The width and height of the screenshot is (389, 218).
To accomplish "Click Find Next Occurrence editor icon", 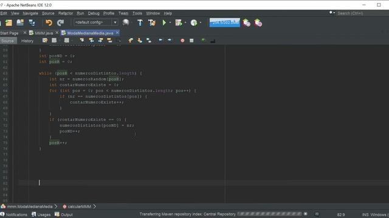I will click(100, 41).
